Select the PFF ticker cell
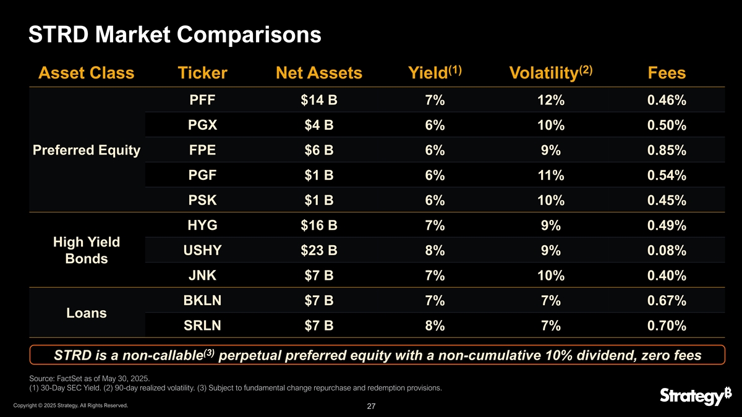Viewport: 742px width, 417px height. [x=202, y=100]
